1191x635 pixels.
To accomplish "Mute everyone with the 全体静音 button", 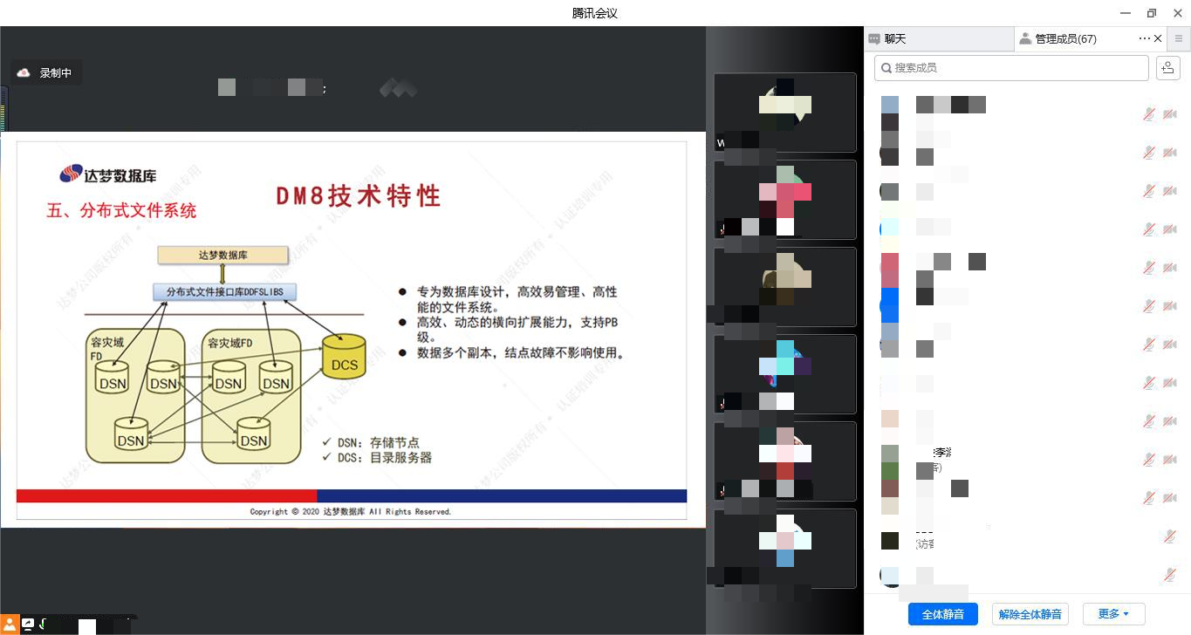I will [x=942, y=614].
